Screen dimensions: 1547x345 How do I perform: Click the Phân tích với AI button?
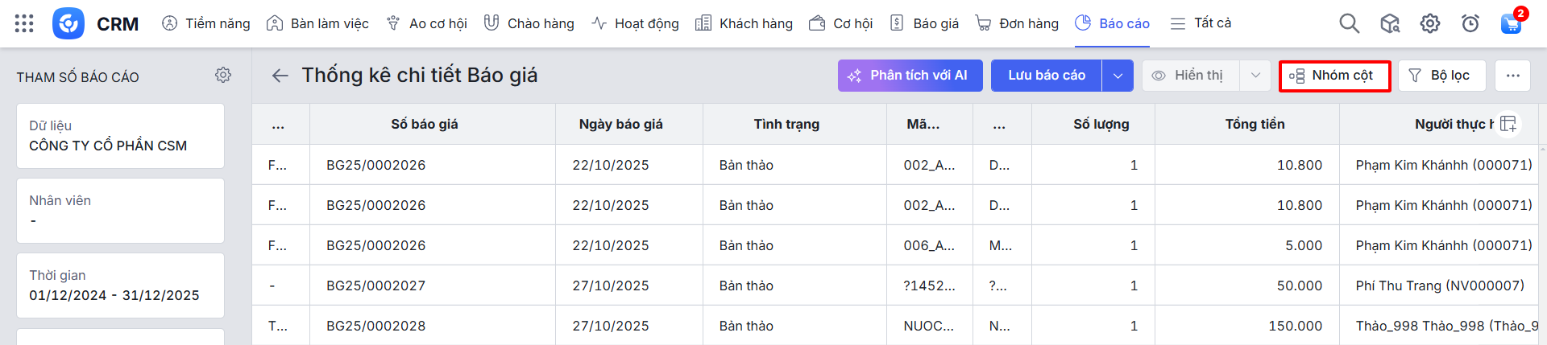click(x=910, y=76)
